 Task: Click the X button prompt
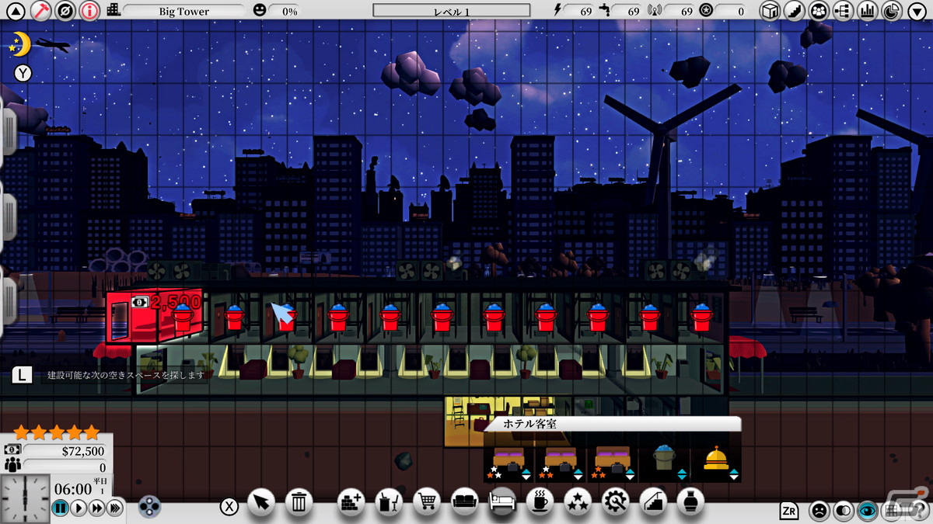coord(229,507)
